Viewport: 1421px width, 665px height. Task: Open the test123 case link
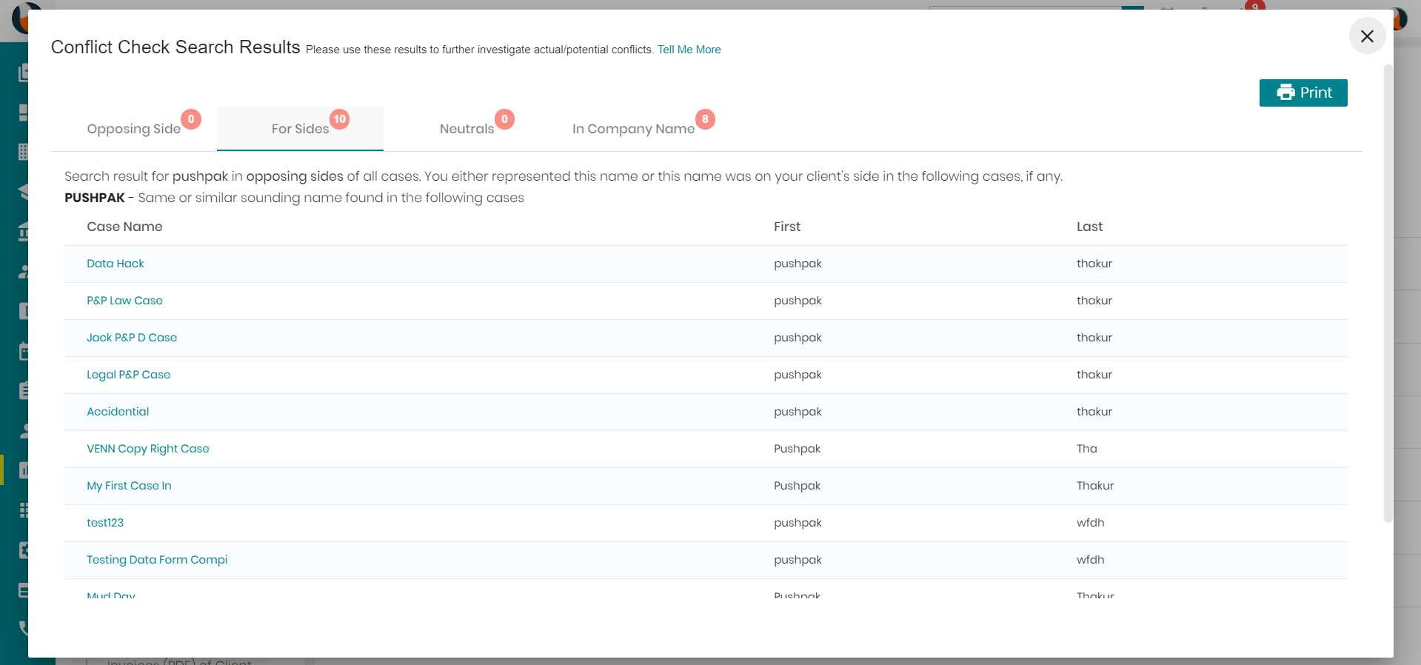105,523
